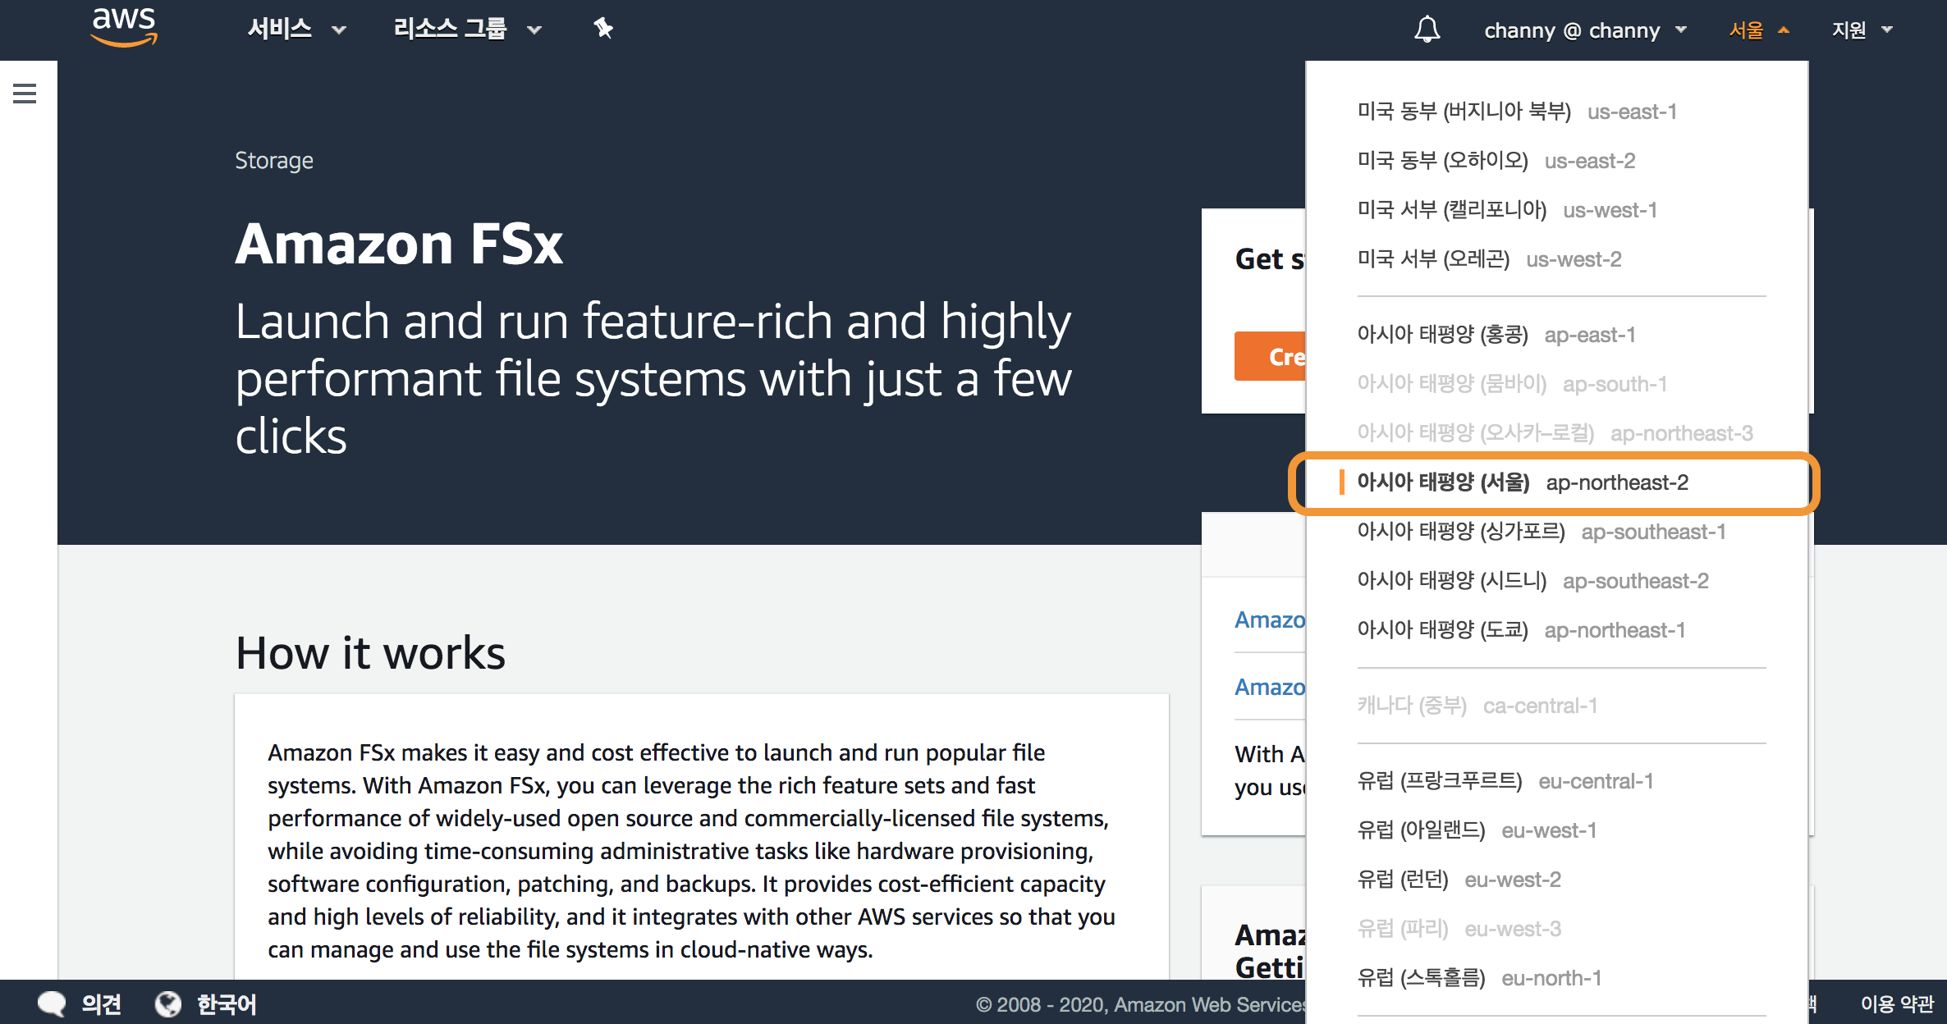Select region us-east-1 버지니아 북부

point(1516,112)
